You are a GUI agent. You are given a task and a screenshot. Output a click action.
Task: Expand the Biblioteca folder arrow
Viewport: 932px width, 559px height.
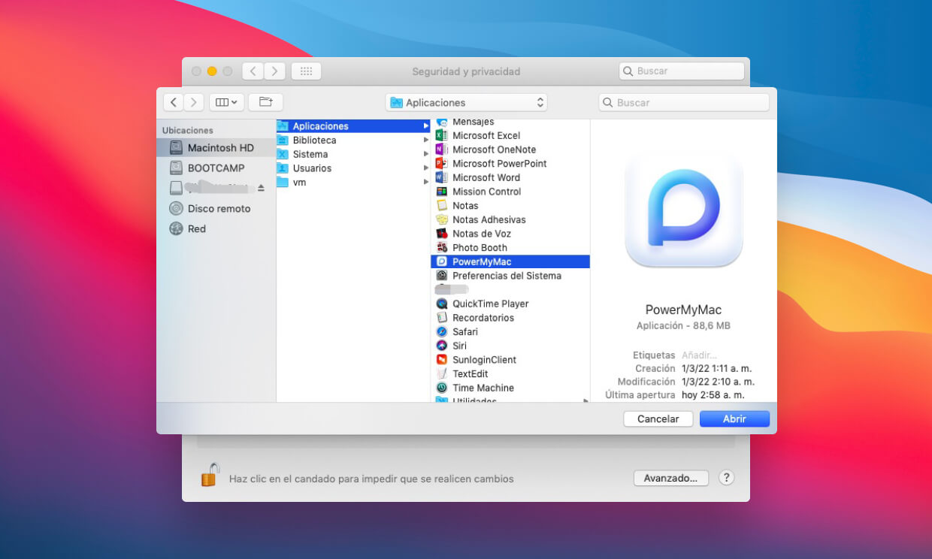[x=426, y=141]
